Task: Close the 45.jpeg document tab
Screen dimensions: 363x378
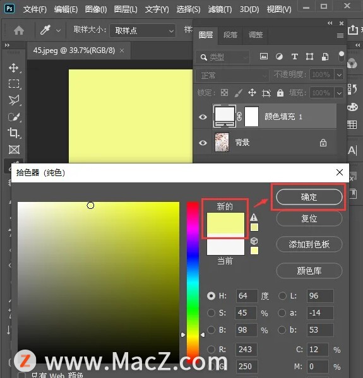Action: (122, 50)
